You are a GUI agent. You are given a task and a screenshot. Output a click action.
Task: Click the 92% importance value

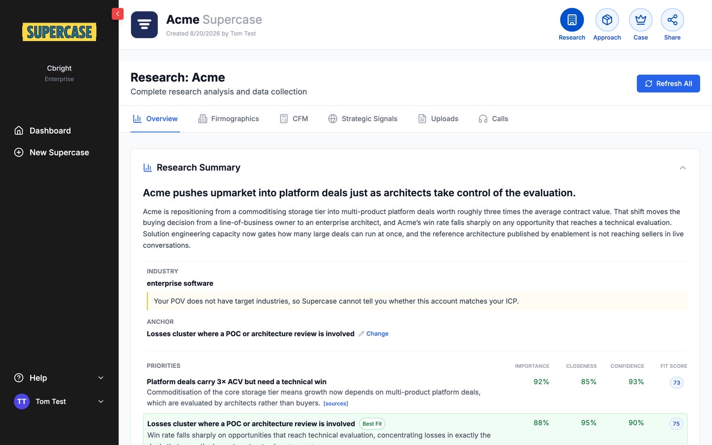click(x=541, y=382)
